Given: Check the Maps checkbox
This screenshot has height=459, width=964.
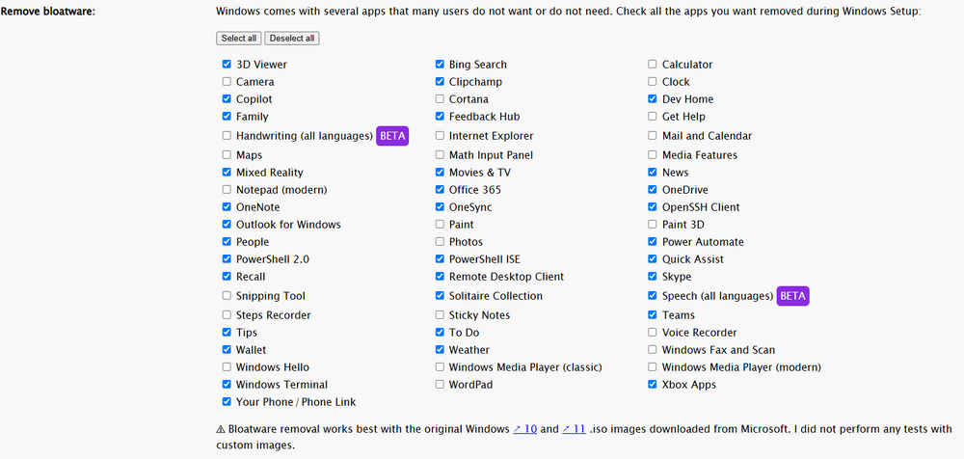Looking at the screenshot, I should (227, 155).
